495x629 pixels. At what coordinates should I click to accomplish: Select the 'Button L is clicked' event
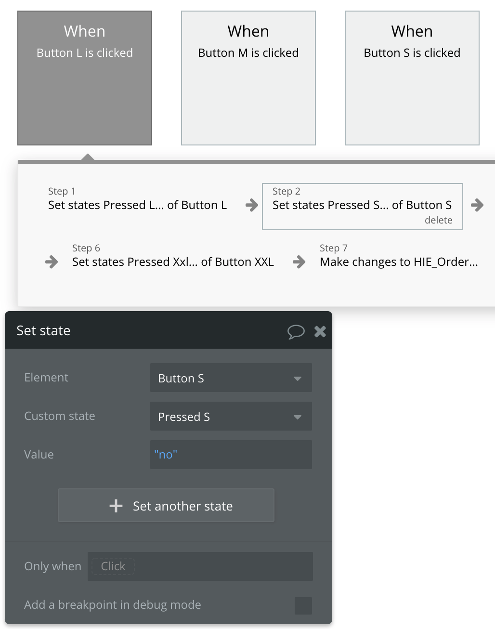pyautogui.click(x=85, y=78)
